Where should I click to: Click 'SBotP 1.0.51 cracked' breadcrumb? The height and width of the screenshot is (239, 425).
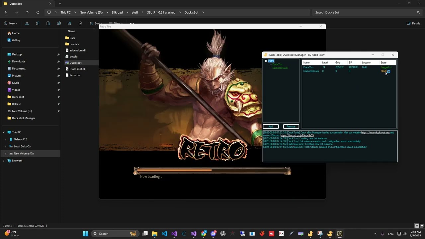(161, 12)
